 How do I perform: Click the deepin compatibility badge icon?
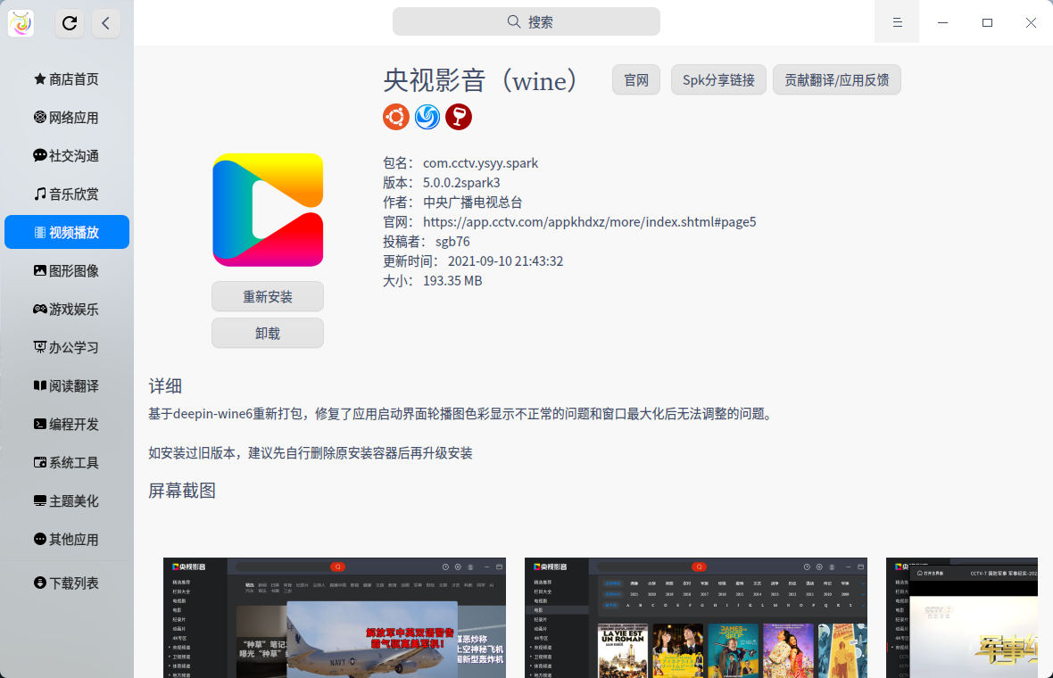point(427,117)
